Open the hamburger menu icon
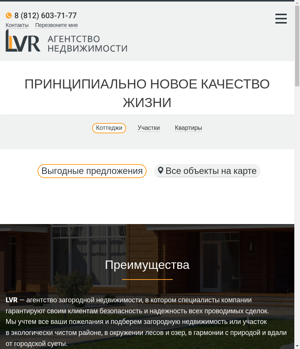 (x=281, y=19)
